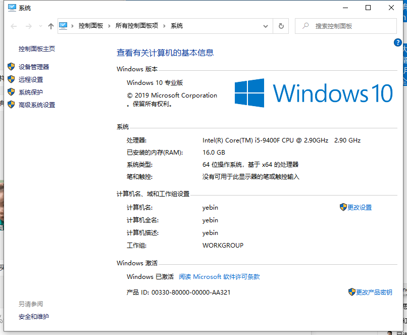Viewport: 407px width, 335px height.
Task: Click the Refresh icon in the address bar
Action: 281,26
